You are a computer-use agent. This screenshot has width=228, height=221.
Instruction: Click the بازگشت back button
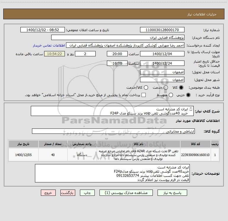68,193
